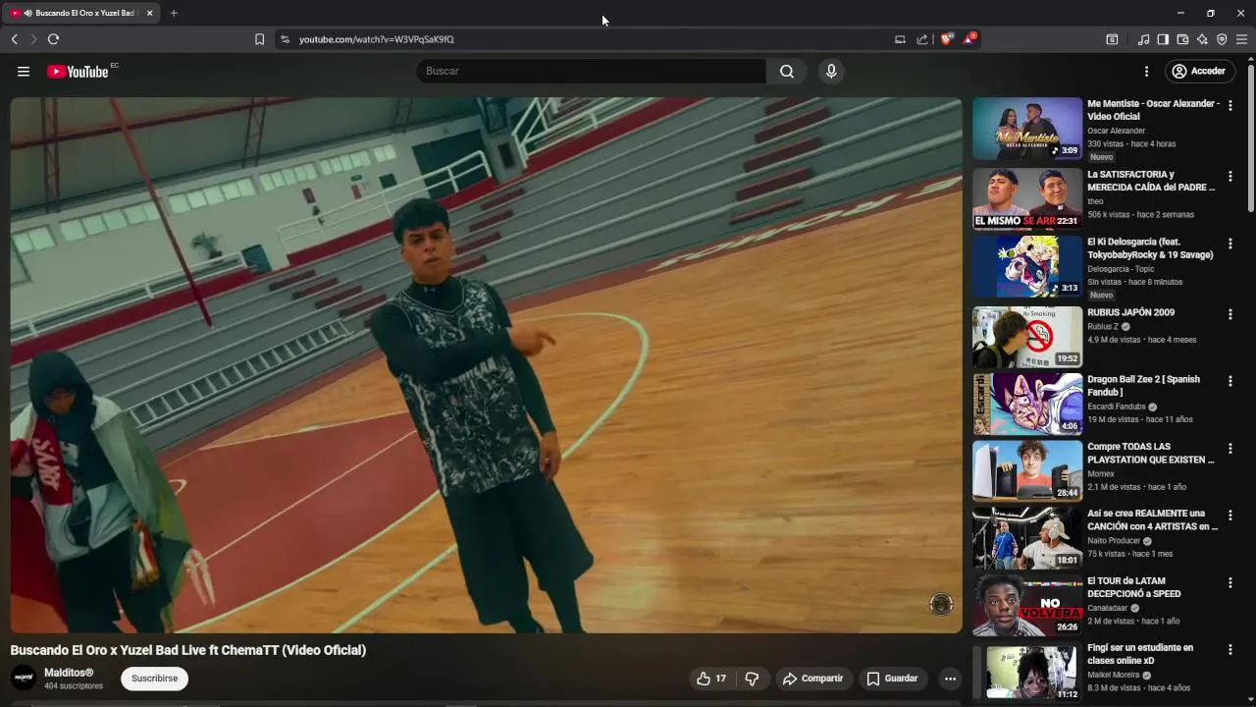
Task: Open Brave Wallet icon
Action: (1182, 39)
